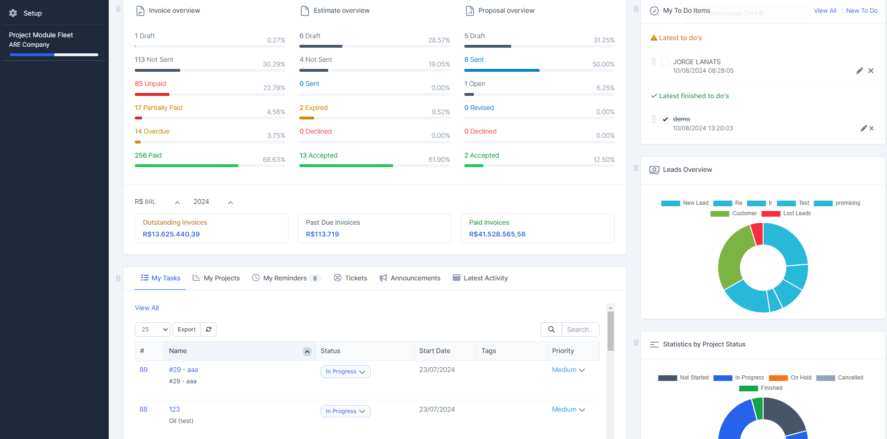Edit the JORGE LANATS to-do pencil icon
Viewport: 887px width, 439px height.
pyautogui.click(x=860, y=71)
